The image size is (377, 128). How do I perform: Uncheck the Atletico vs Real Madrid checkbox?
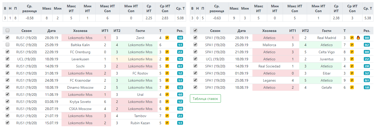(195, 38)
